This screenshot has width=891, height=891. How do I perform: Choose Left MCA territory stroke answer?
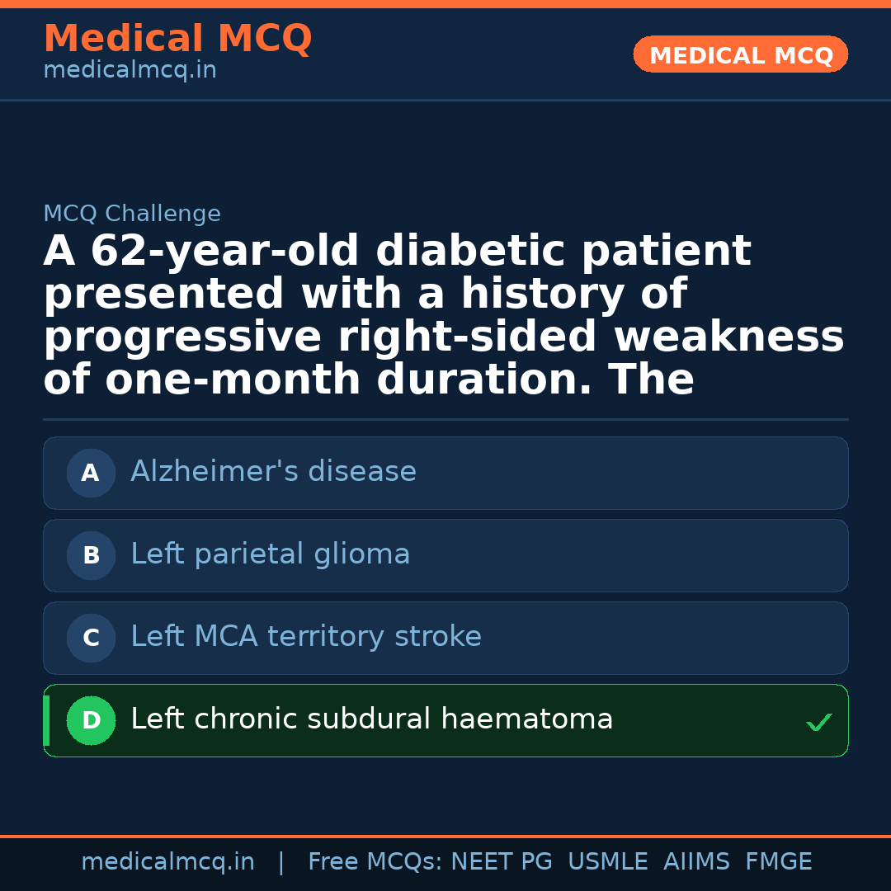pos(306,637)
